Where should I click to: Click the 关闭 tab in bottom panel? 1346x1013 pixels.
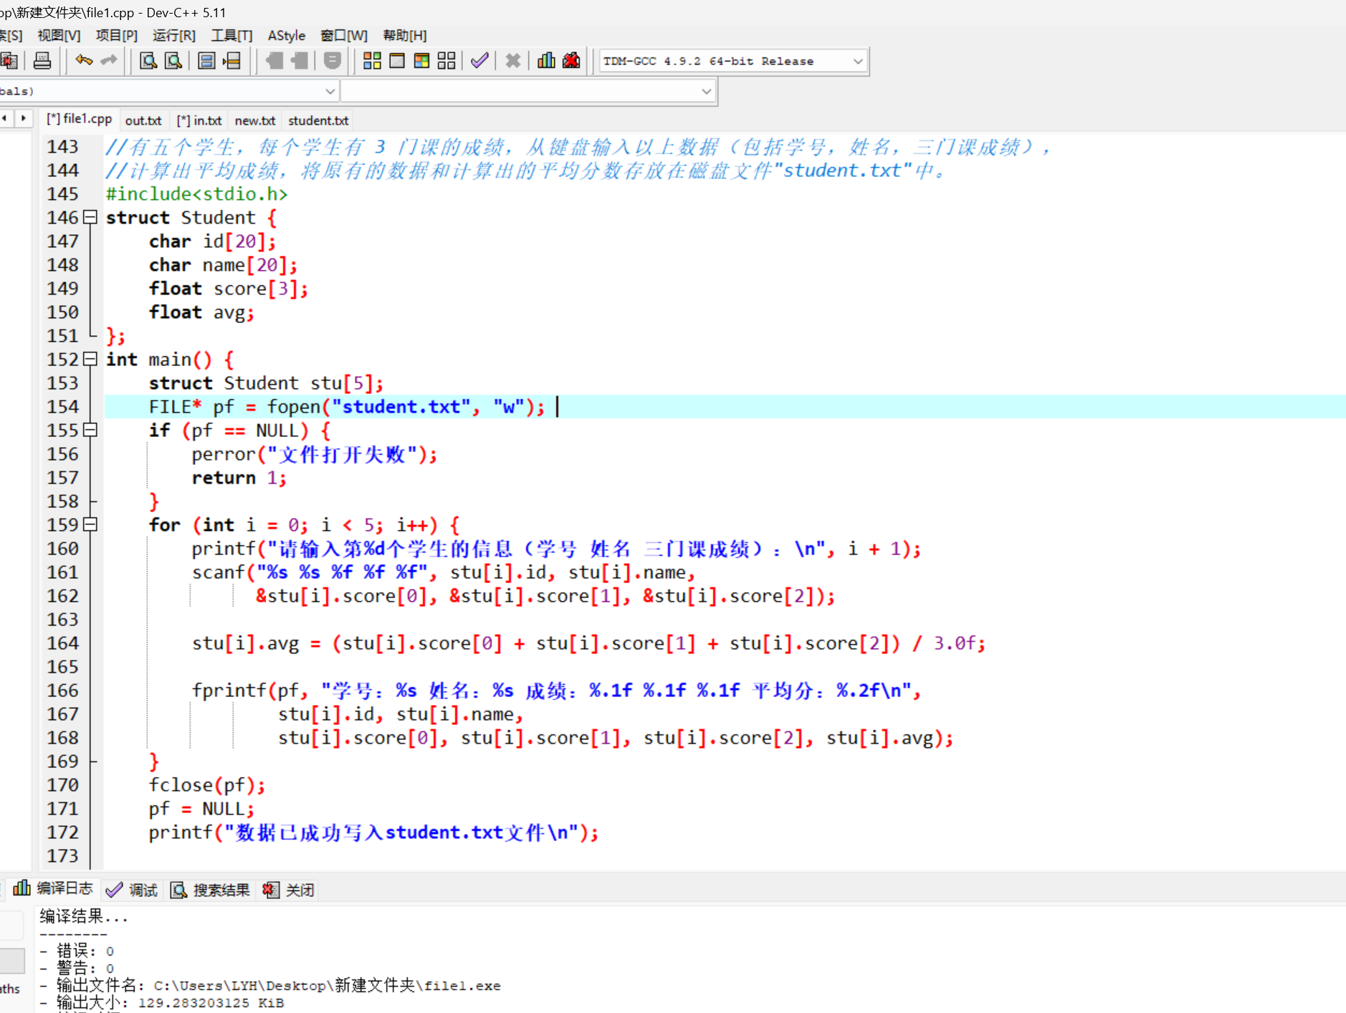(289, 890)
